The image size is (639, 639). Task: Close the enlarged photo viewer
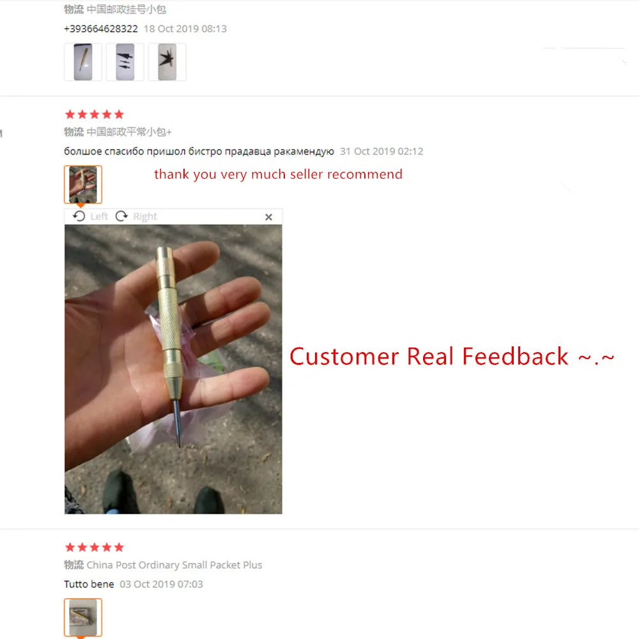268,217
